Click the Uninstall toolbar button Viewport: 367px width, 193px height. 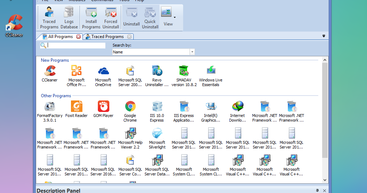point(131,18)
